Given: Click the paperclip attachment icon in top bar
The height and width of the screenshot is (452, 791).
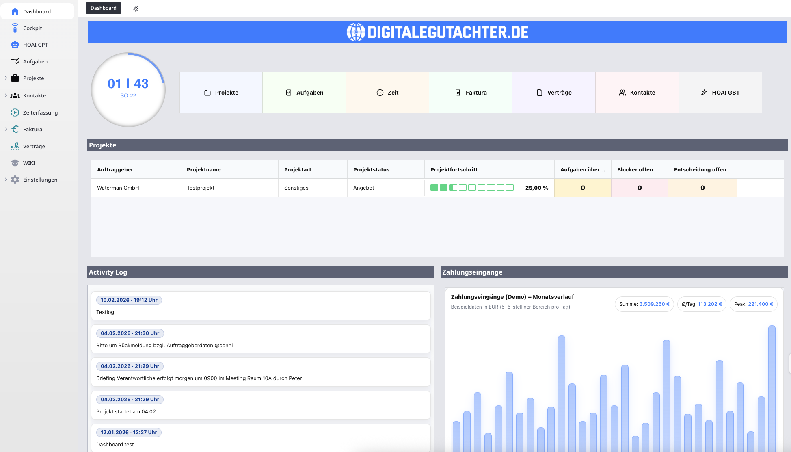Looking at the screenshot, I should point(136,9).
